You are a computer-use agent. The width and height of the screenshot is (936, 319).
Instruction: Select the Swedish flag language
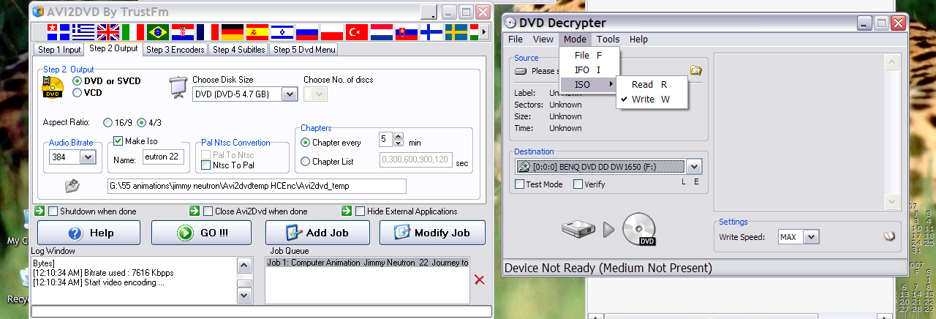tap(456, 32)
